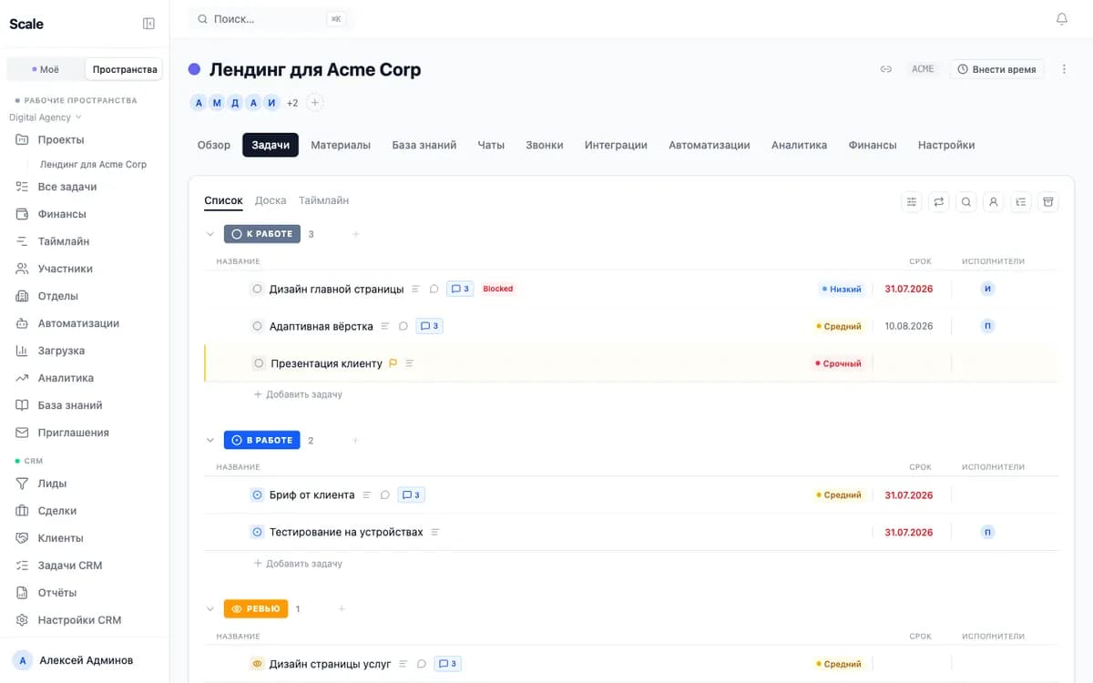
Task: Collapse the sidebar with the panel icon
Action: (x=149, y=24)
